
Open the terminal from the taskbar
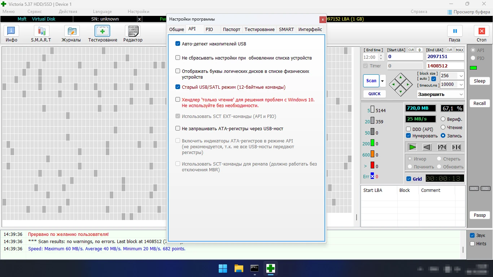[x=254, y=268]
